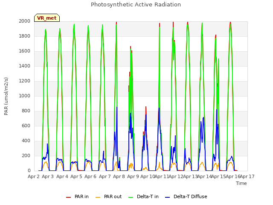Click the 1000 y-axis tick value
The height and width of the screenshot is (205, 273).
tap(25, 96)
